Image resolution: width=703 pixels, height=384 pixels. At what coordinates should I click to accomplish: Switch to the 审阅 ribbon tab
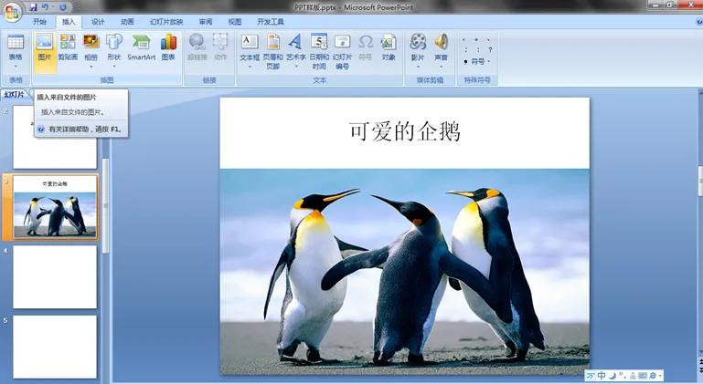click(x=206, y=22)
